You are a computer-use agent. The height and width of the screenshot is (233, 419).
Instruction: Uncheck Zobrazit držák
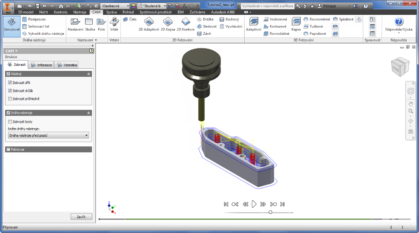(10, 91)
